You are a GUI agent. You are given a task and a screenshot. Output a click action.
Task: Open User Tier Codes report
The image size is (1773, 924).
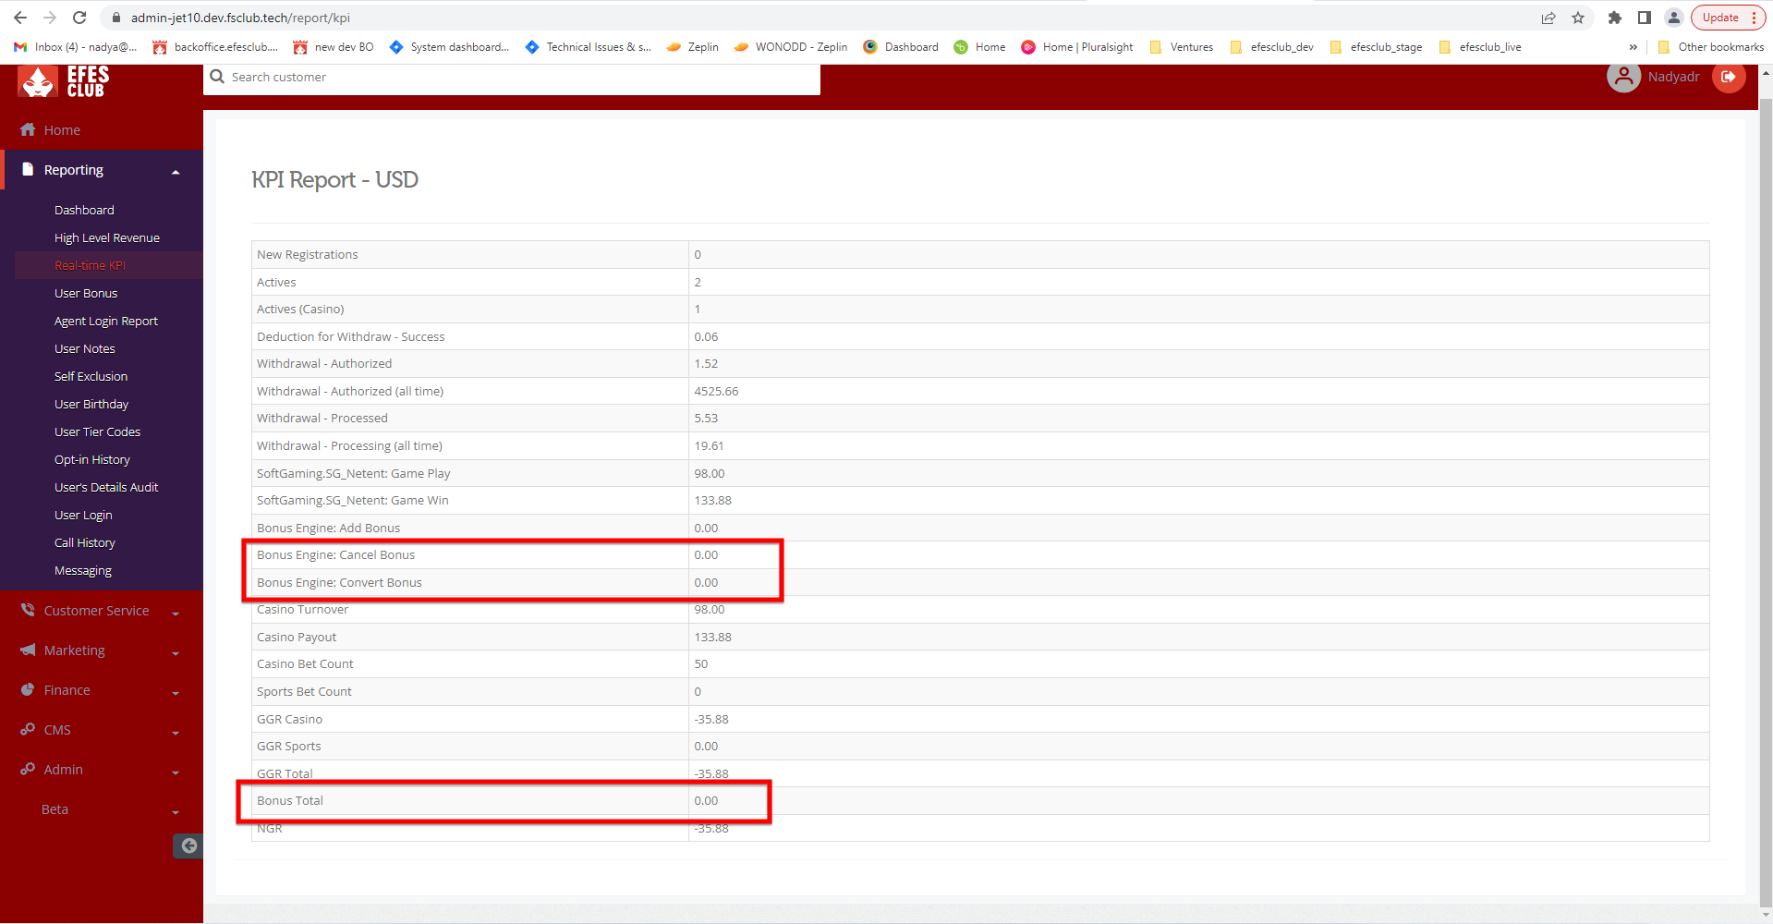tap(97, 432)
